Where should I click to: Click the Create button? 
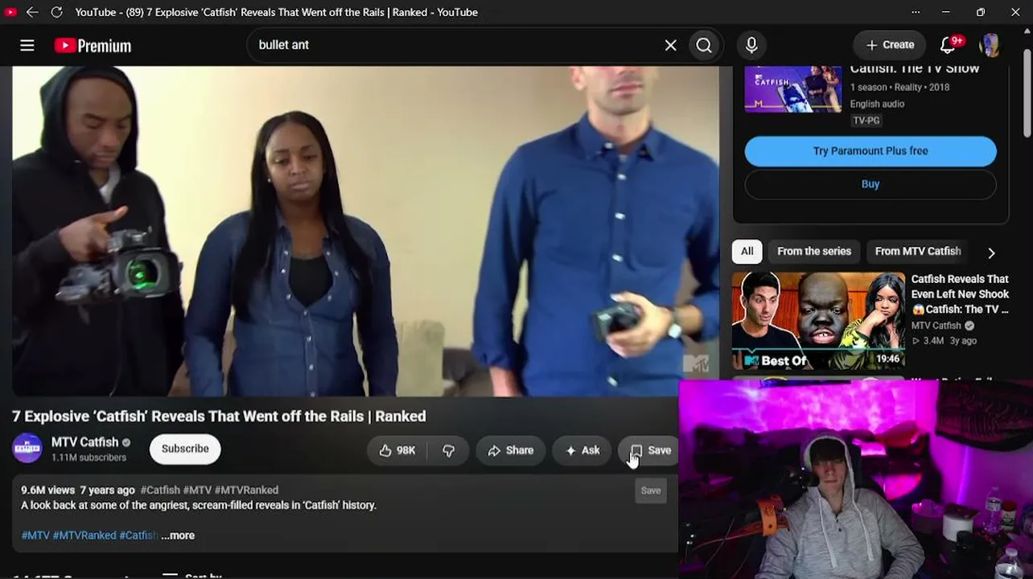(x=890, y=45)
